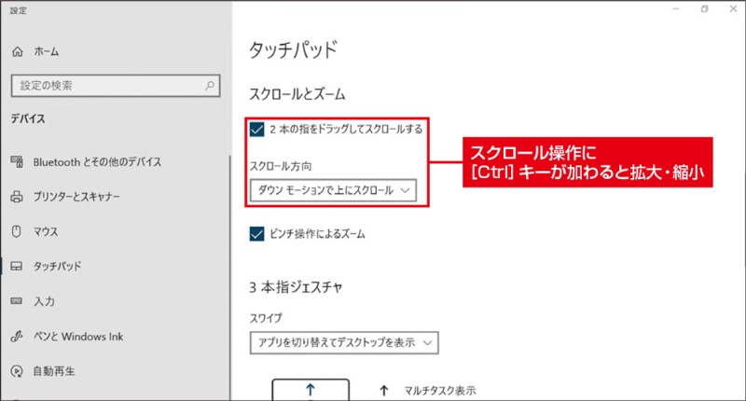This screenshot has width=746, height=401.
Task: Click the printer and scanner icon
Action: click(17, 197)
